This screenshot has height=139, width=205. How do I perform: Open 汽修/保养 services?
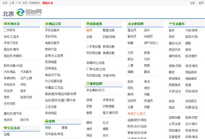pyautogui.click(x=192, y=30)
